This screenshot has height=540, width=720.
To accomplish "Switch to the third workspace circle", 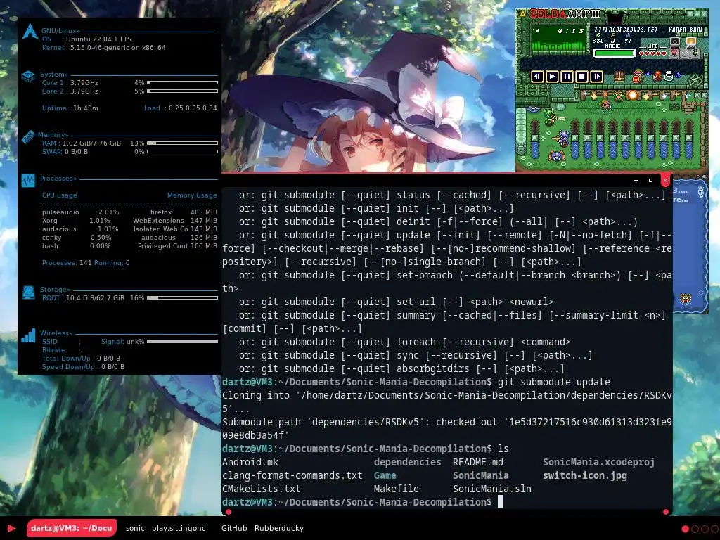I will tap(705, 529).
